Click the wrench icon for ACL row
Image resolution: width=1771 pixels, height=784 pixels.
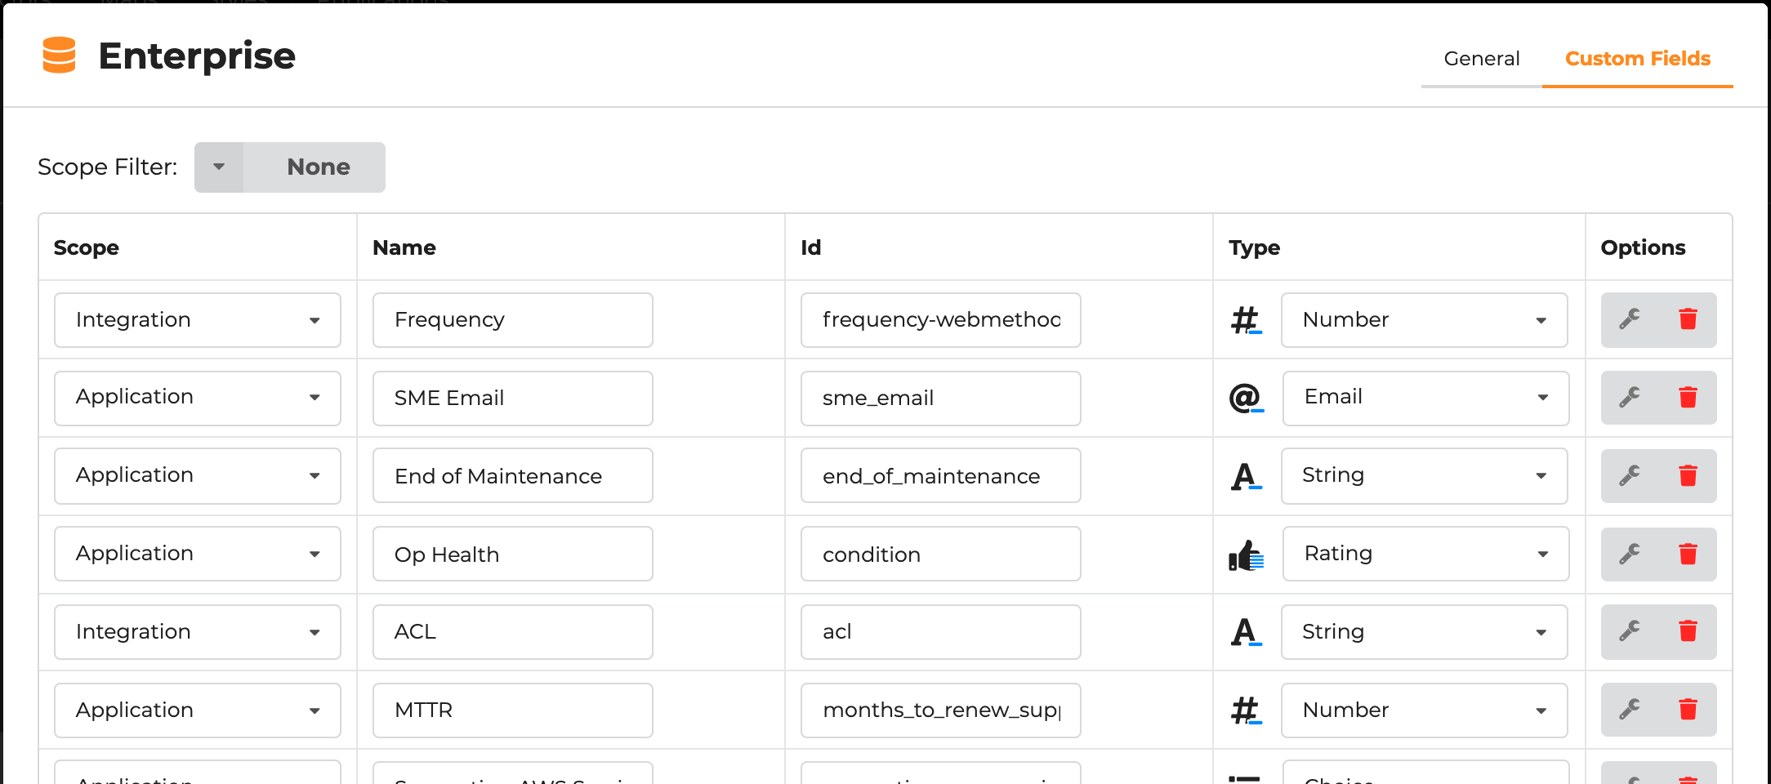[x=1630, y=631]
